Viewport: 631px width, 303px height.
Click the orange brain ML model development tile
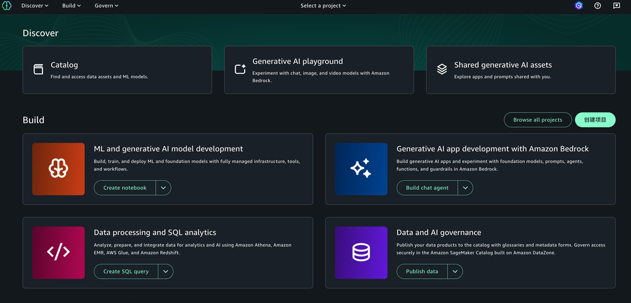[59, 169]
